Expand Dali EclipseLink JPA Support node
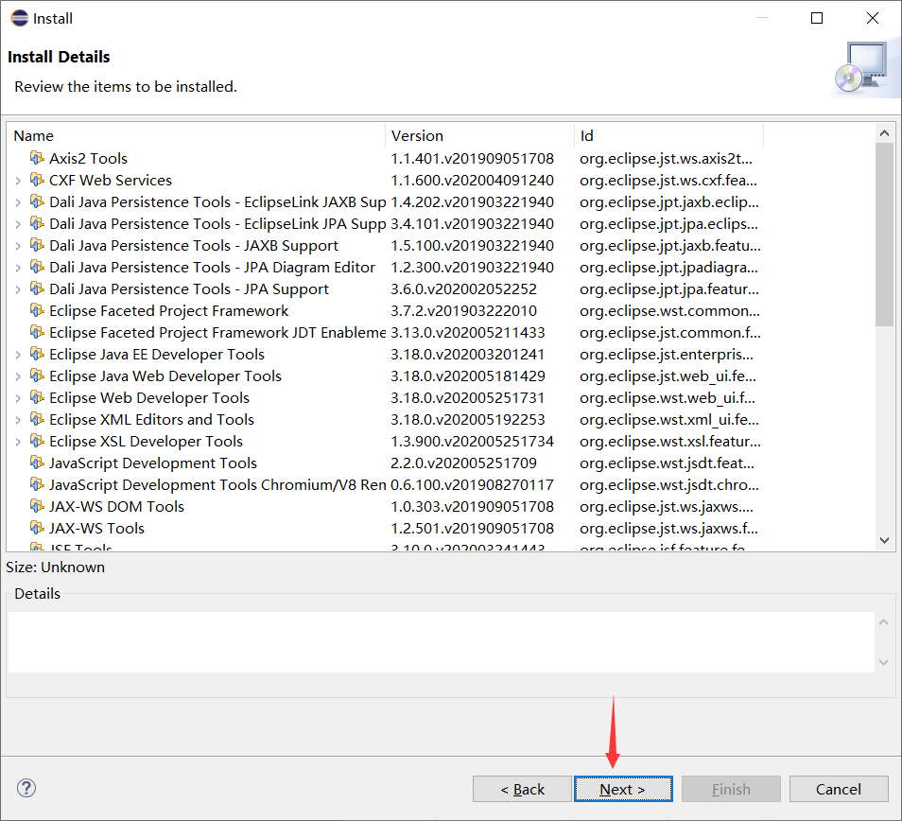This screenshot has height=821, width=902. coord(18,224)
